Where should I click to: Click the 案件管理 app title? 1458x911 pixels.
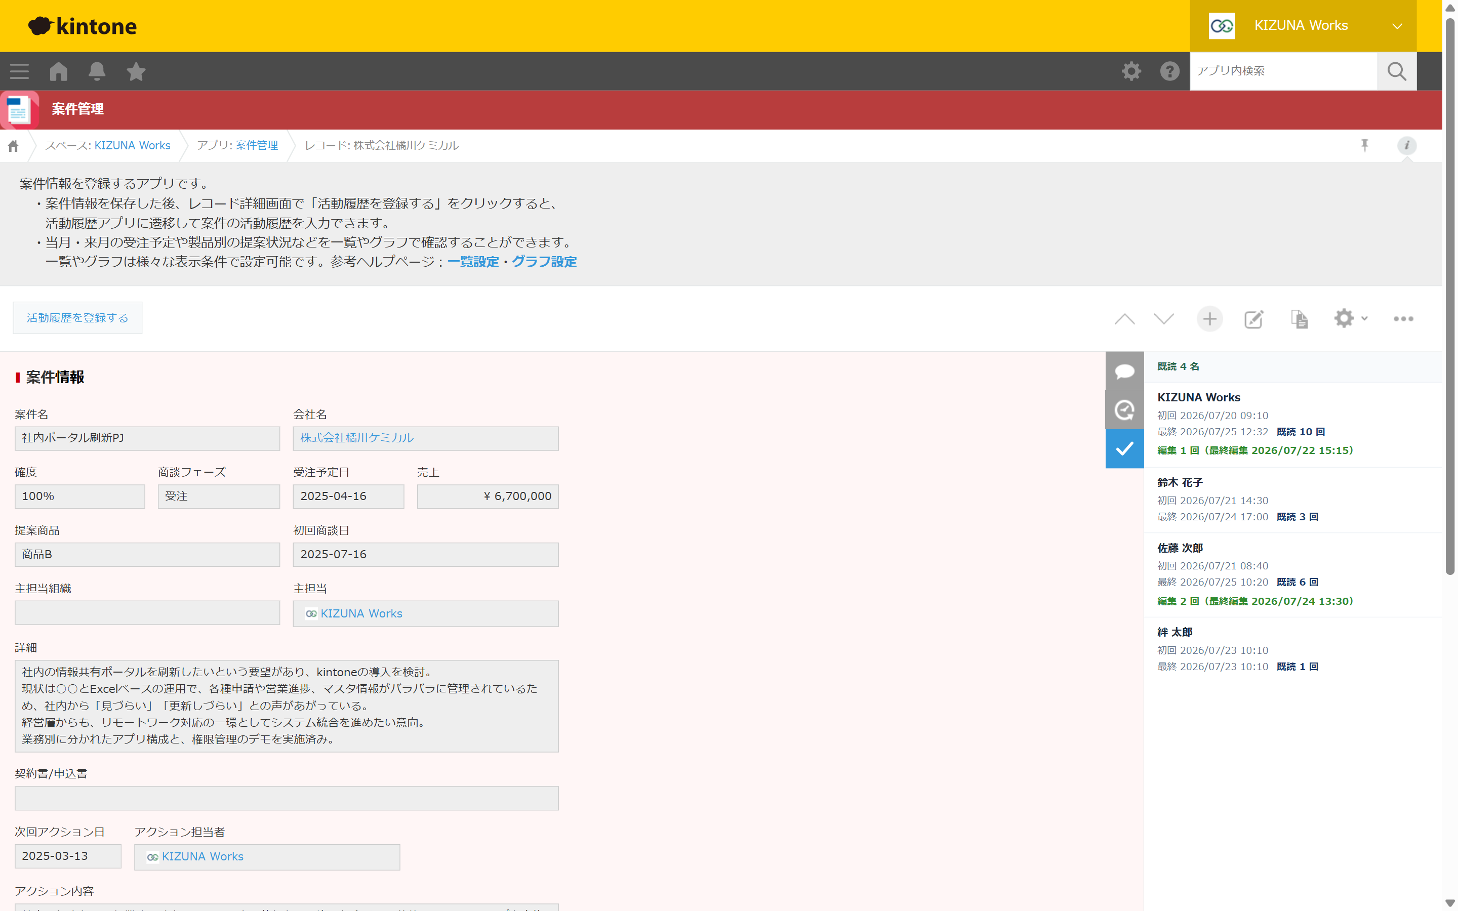pyautogui.click(x=78, y=109)
